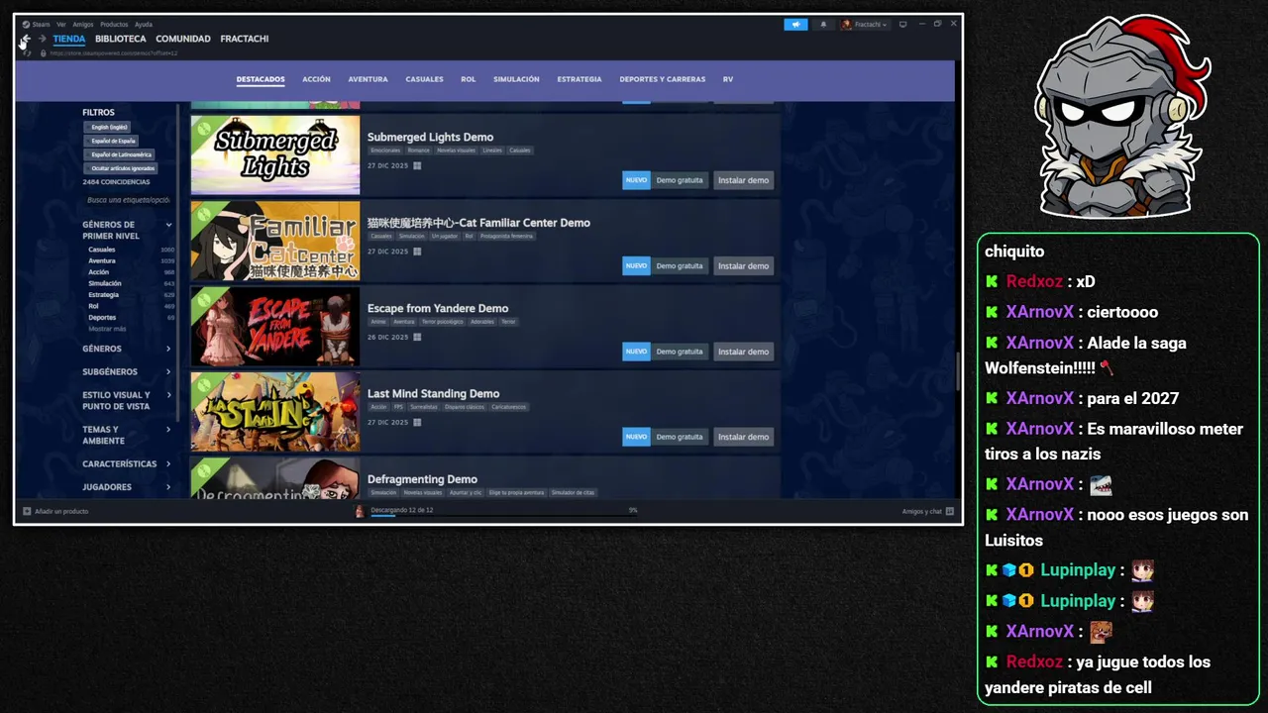Click the tag search field in filters

(x=128, y=200)
